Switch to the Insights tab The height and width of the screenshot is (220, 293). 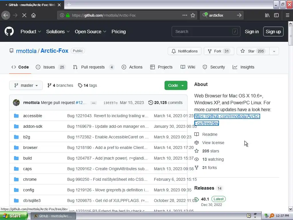pyautogui.click(x=243, y=67)
